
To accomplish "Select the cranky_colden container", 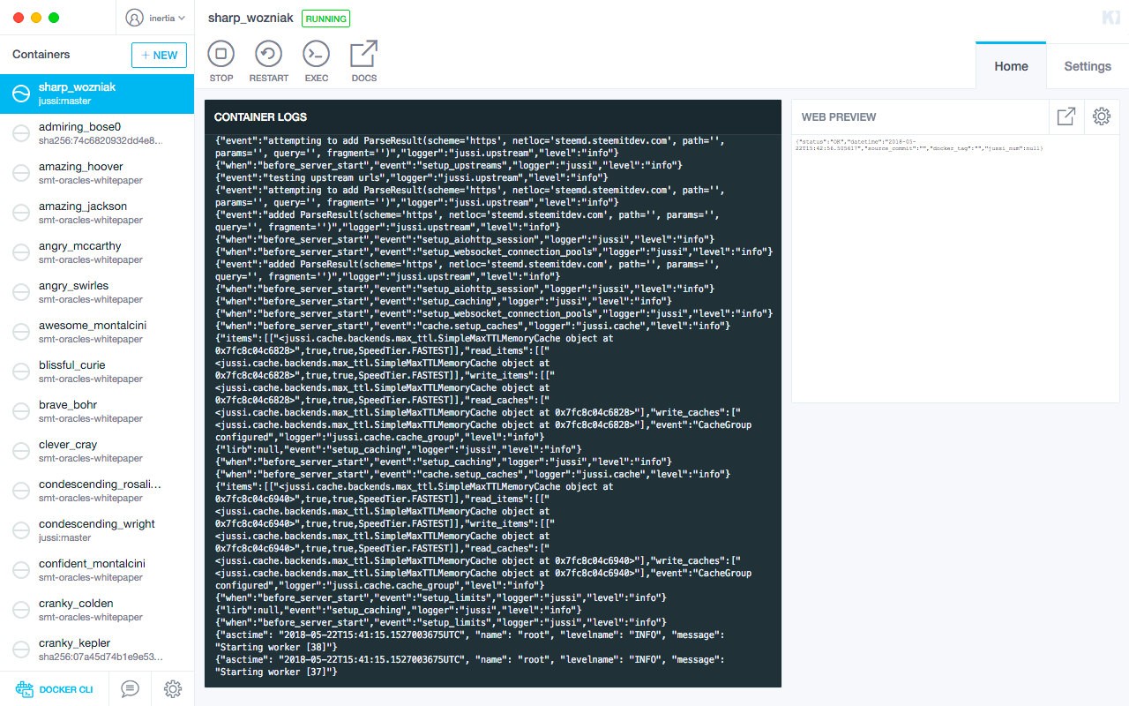I will point(97,610).
